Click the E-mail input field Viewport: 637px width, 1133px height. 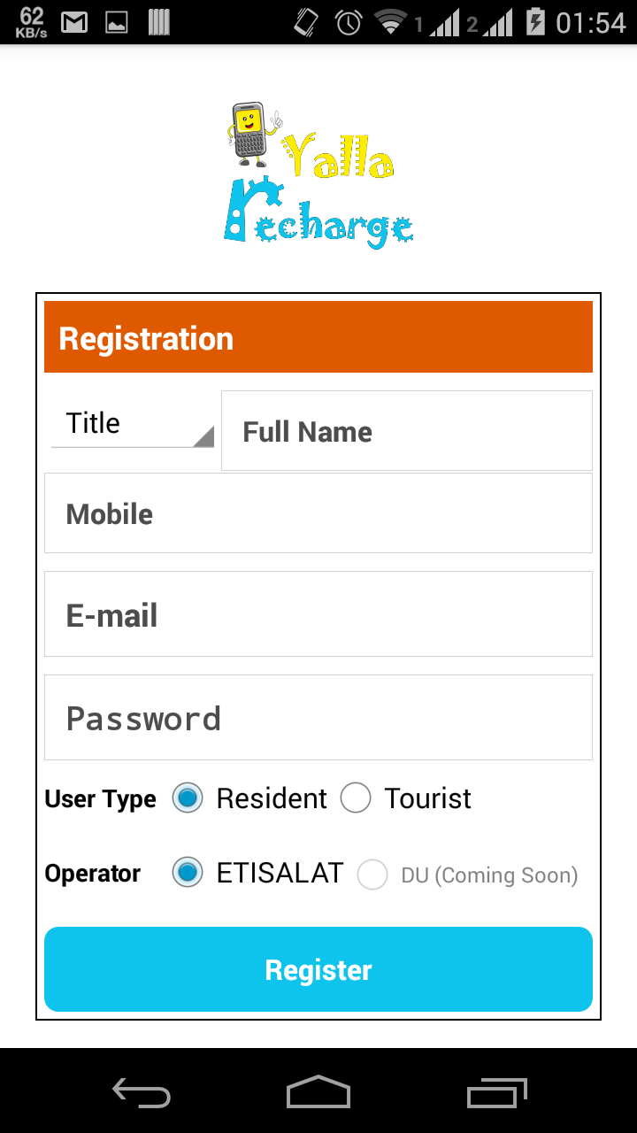tap(318, 614)
